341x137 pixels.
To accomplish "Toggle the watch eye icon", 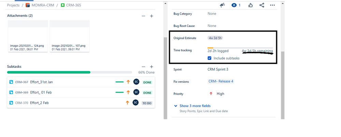I will tap(234, 5).
